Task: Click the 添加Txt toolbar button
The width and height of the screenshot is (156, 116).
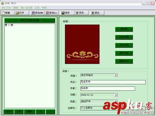Action: [52, 13]
